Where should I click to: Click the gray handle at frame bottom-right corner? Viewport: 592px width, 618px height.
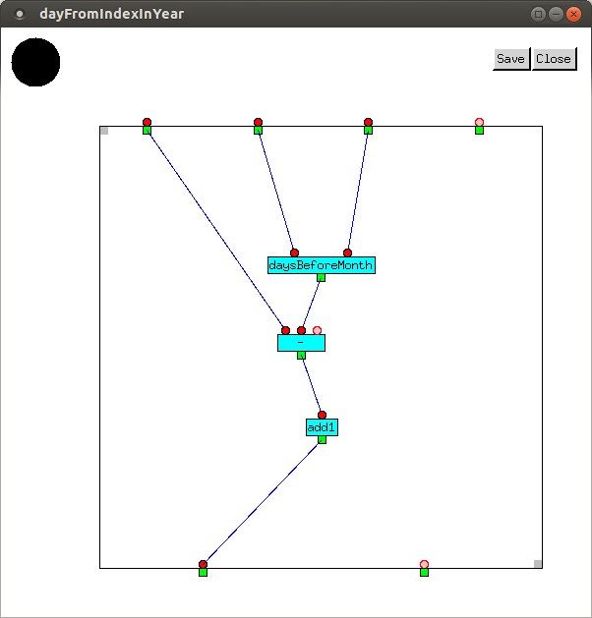(538, 563)
